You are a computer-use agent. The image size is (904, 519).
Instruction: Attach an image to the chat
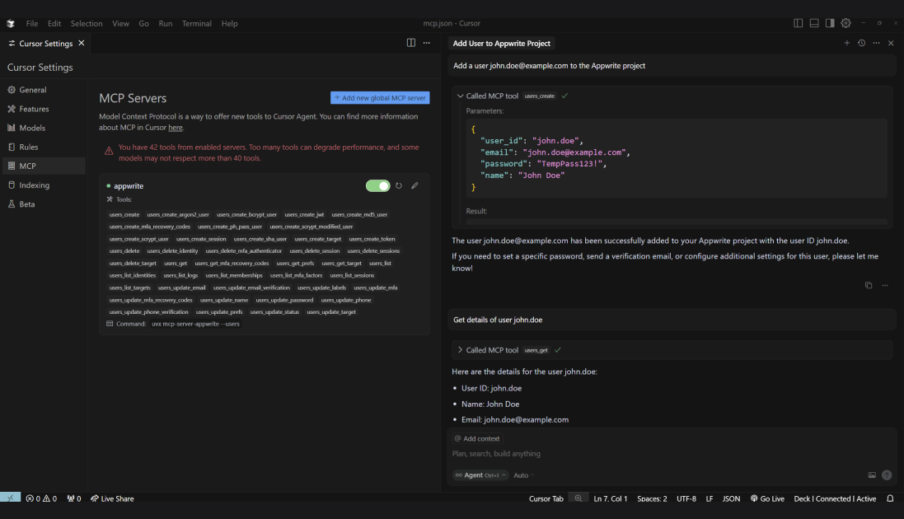(x=872, y=475)
